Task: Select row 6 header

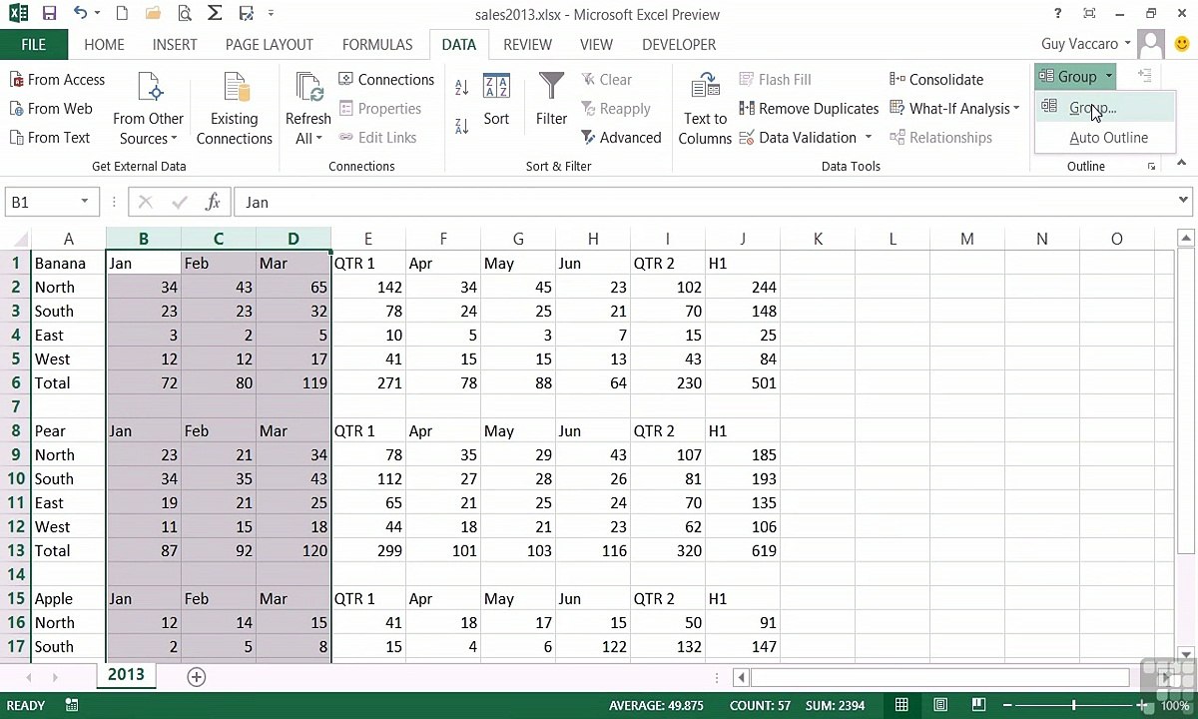Action: click(15, 382)
